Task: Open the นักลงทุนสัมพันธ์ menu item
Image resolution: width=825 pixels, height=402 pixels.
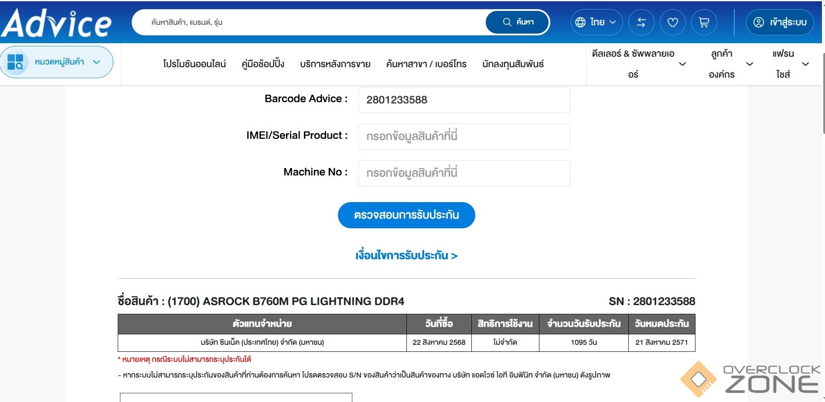Action: pos(513,64)
